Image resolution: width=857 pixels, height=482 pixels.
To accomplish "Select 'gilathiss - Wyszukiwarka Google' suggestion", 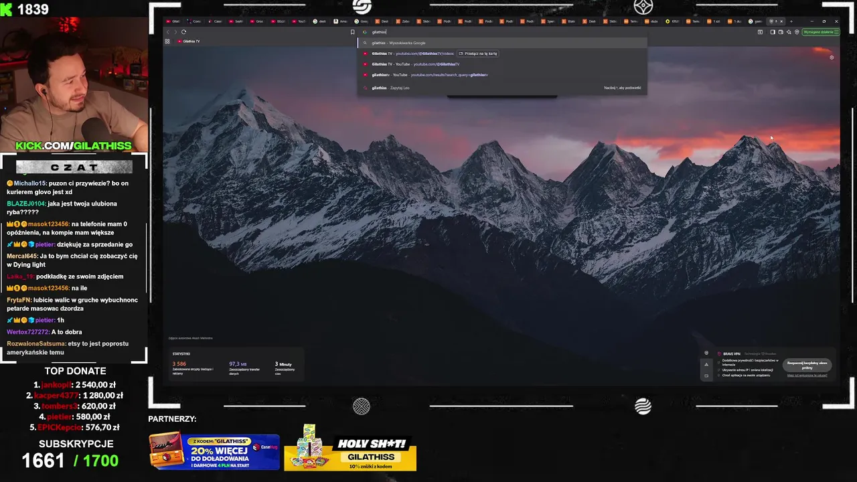I will point(502,43).
